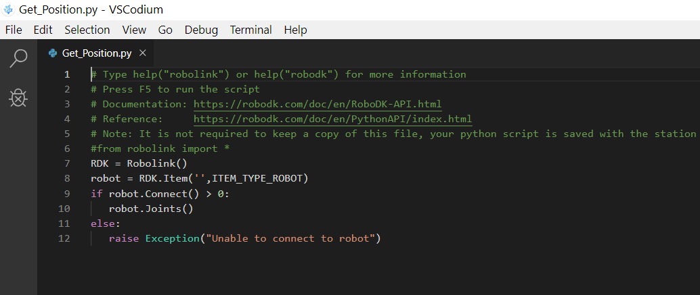700x295 pixels.
Task: Open the Search panel in activity bar
Action: [x=18, y=59]
